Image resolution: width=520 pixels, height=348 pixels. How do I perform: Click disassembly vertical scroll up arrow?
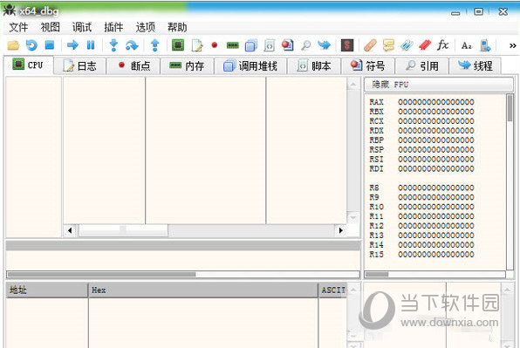tap(353, 85)
